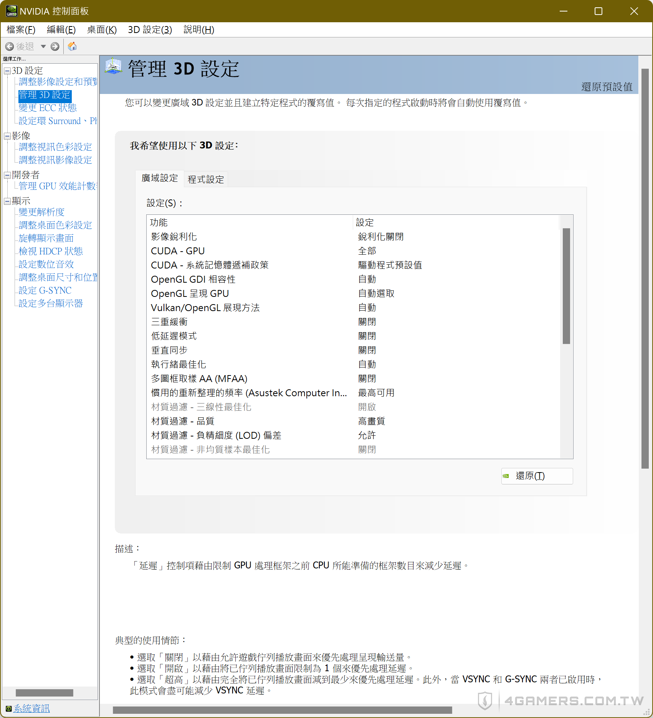This screenshot has width=653, height=718.
Task: Collapse the 顯示 tree node
Action: [7, 201]
